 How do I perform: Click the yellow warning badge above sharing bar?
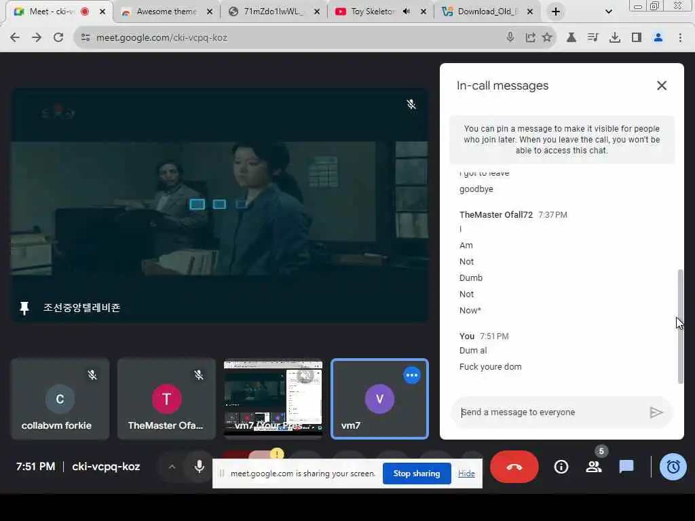point(277,454)
